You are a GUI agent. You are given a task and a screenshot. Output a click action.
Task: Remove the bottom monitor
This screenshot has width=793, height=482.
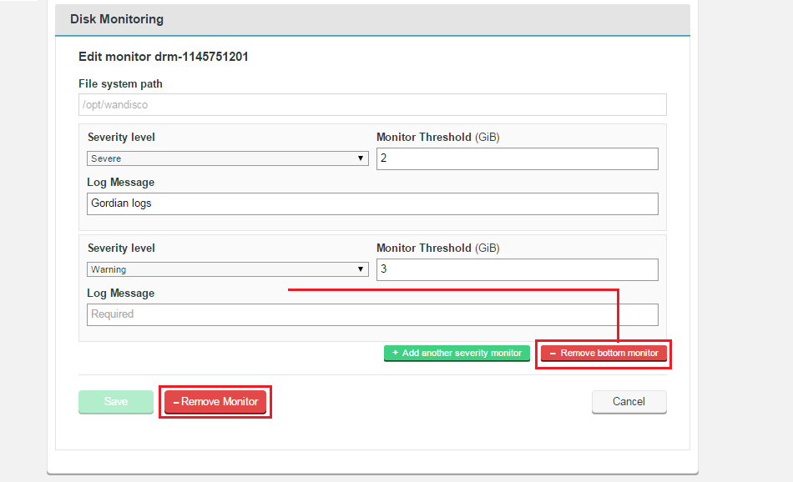click(604, 354)
